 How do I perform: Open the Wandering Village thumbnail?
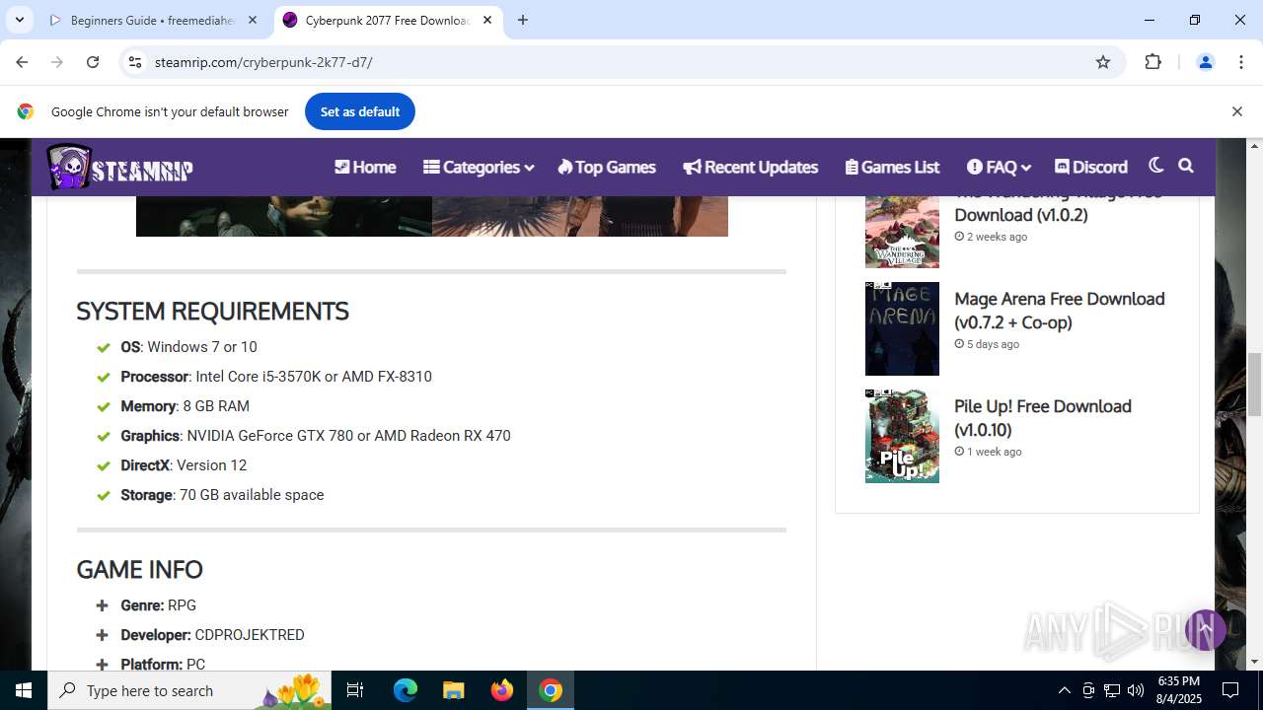point(902,232)
